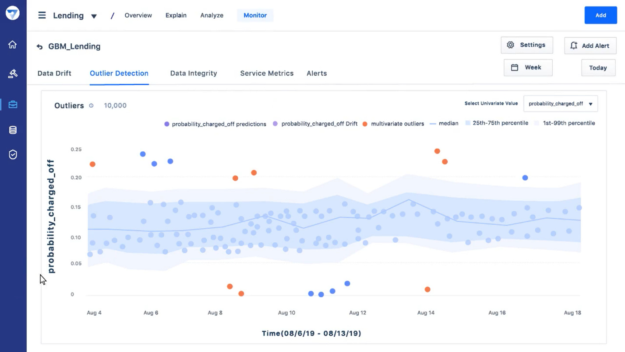View the Outliers info tooltip icon
This screenshot has height=352, width=625.
point(91,105)
